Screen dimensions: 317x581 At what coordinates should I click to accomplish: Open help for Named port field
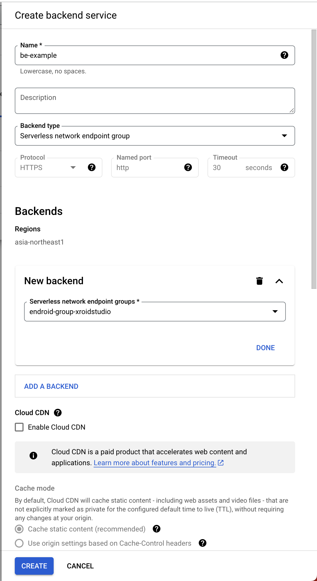tap(188, 167)
